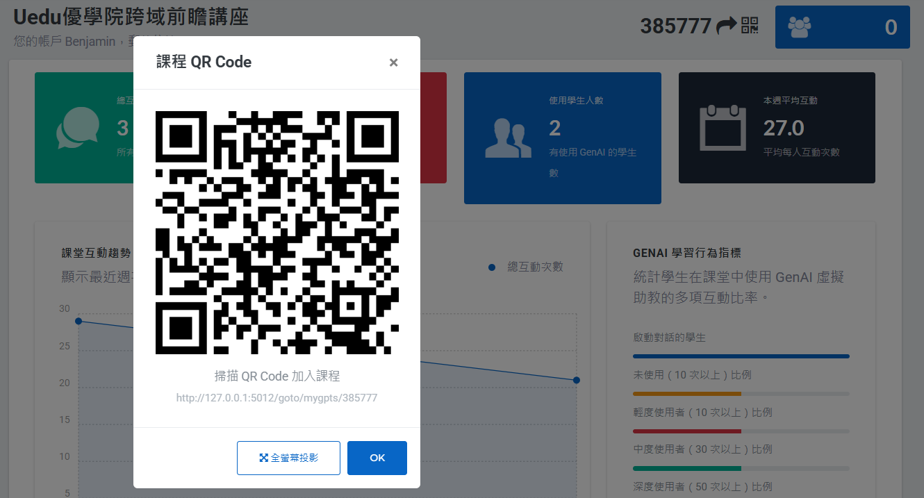Select the 使用學生人數 statistics card
This screenshot has height=498, width=924.
[x=562, y=138]
